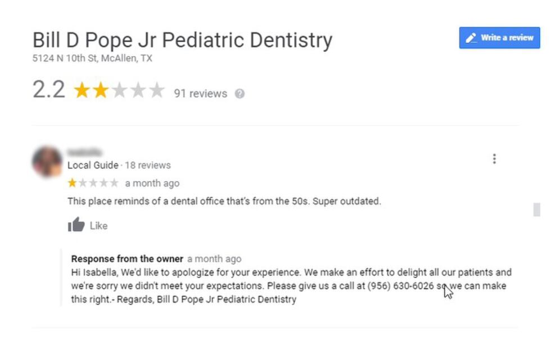Viewport: 551px width, 338px height.
Task: Open the three-dot options for Isabella's review
Action: pos(495,159)
